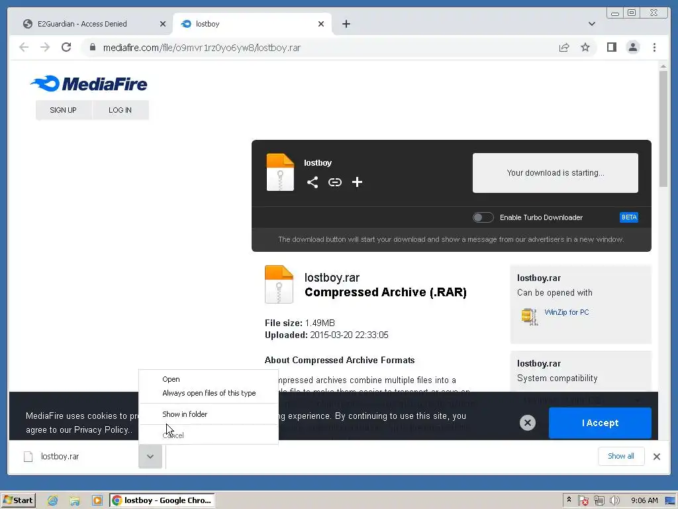The width and height of the screenshot is (678, 509).
Task: Click the volume icon in system tray
Action: (614, 500)
